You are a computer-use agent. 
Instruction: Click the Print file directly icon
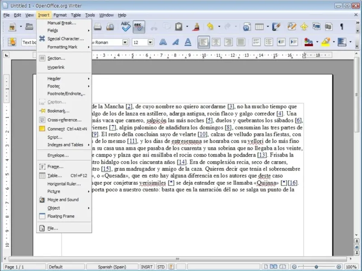[x=98, y=27]
